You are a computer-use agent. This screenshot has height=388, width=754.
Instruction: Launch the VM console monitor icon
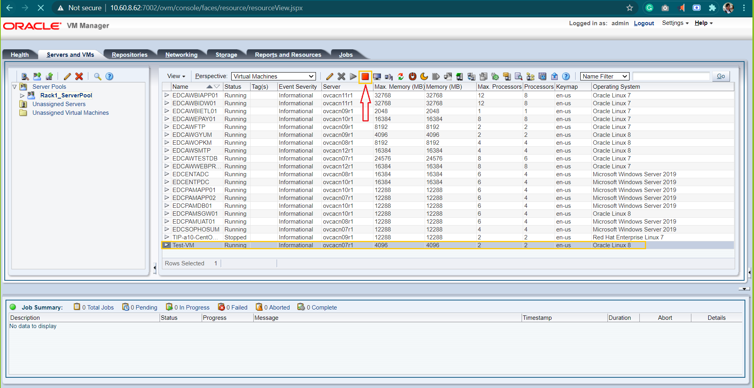377,76
